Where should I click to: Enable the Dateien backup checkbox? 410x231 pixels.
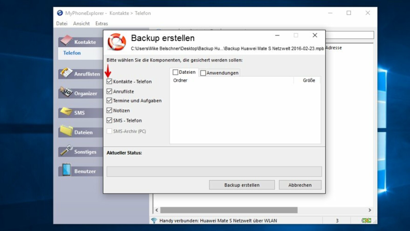click(176, 72)
